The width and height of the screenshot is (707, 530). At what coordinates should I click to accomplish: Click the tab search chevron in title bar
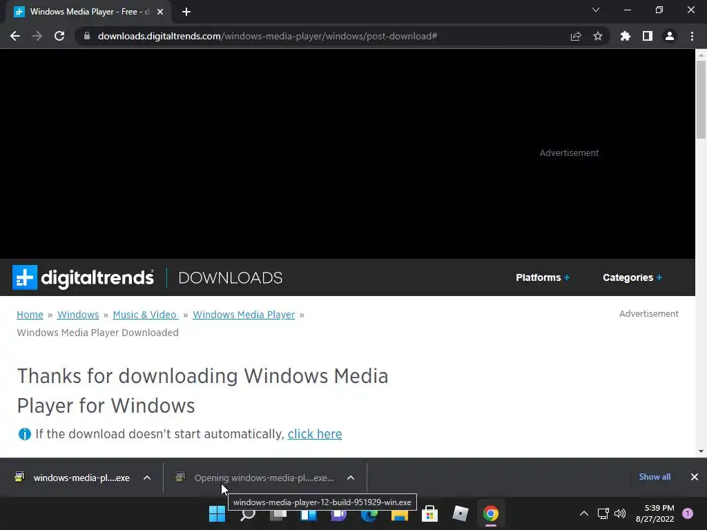[596, 10]
